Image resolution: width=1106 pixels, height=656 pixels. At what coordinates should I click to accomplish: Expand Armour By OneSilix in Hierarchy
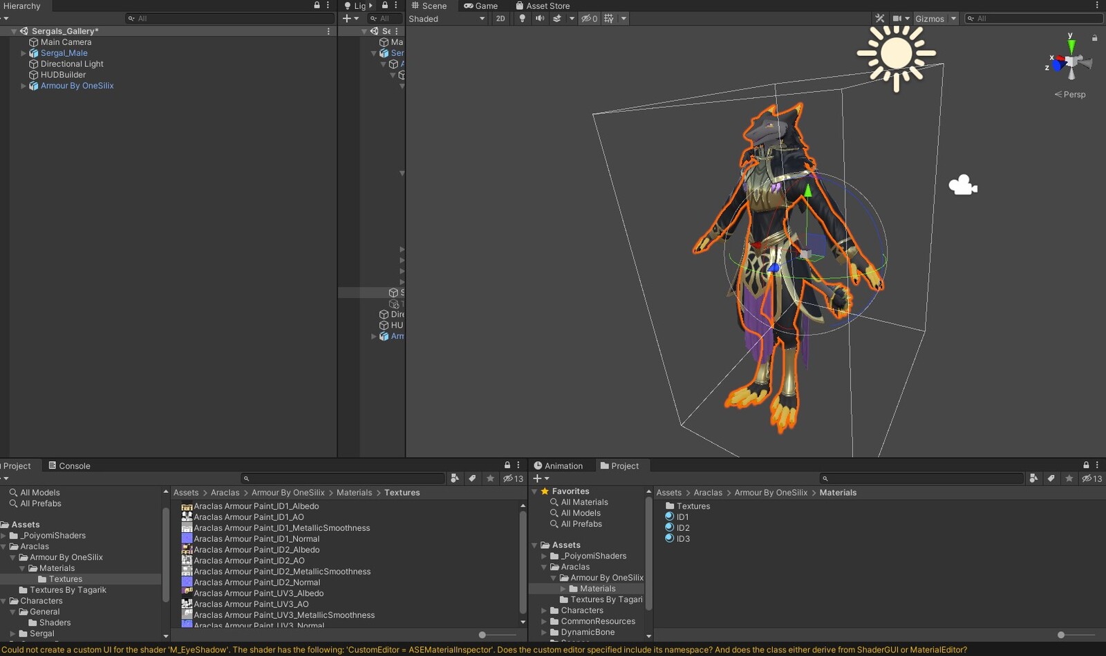coord(23,86)
